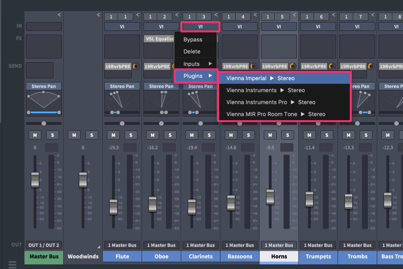The image size is (403, 269).
Task: Open the Flute VI input slot
Action: 122,26
